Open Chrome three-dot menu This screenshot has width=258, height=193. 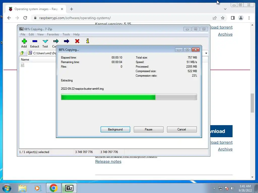click(249, 18)
